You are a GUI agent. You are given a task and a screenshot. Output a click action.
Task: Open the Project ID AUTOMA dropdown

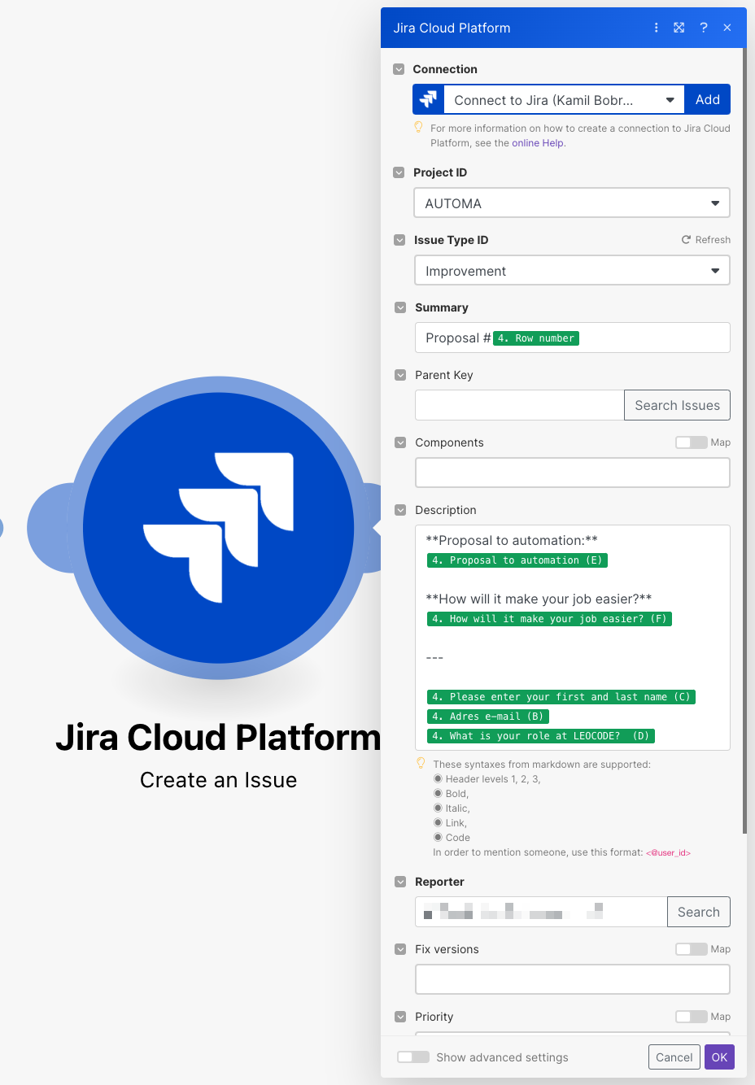[572, 203]
